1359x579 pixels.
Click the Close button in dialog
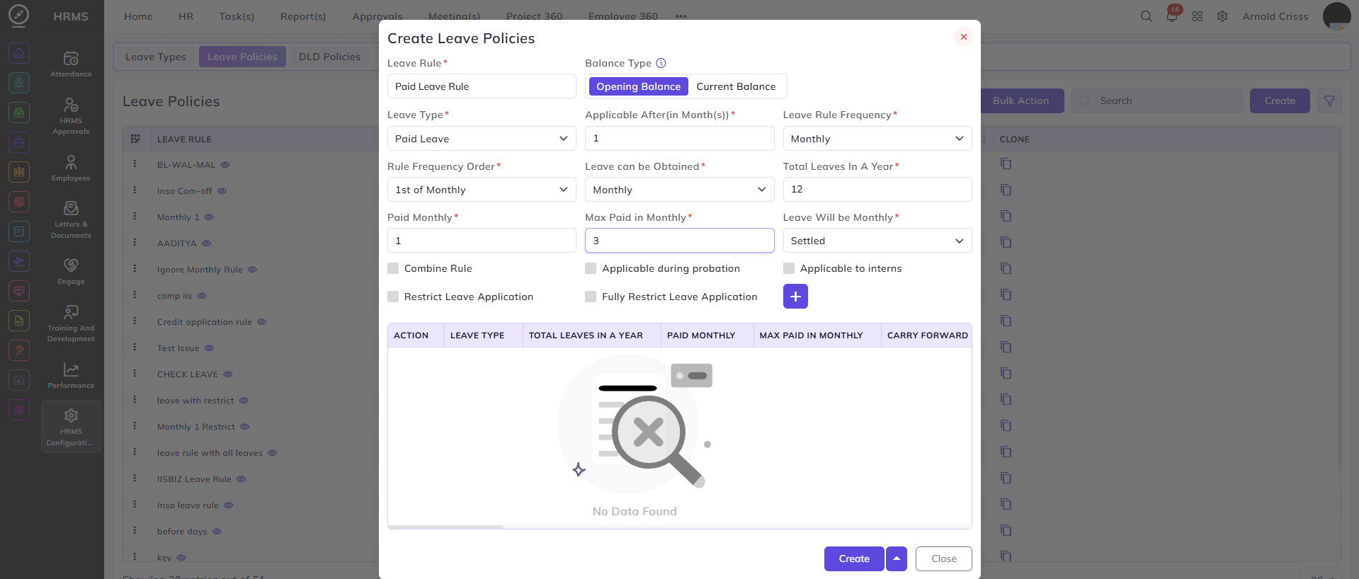pyautogui.click(x=943, y=558)
